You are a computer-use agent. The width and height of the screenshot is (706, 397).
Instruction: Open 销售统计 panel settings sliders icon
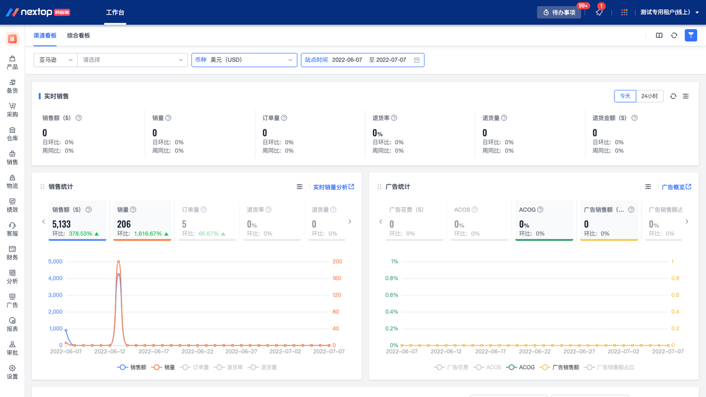tap(299, 187)
